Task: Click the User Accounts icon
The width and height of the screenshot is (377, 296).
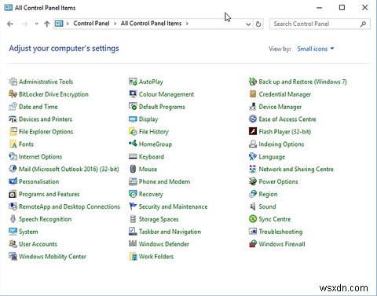Action: [13, 244]
